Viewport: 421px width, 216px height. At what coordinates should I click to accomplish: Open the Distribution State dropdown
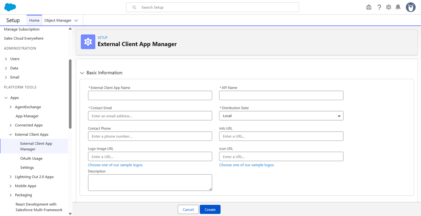pyautogui.click(x=281, y=116)
